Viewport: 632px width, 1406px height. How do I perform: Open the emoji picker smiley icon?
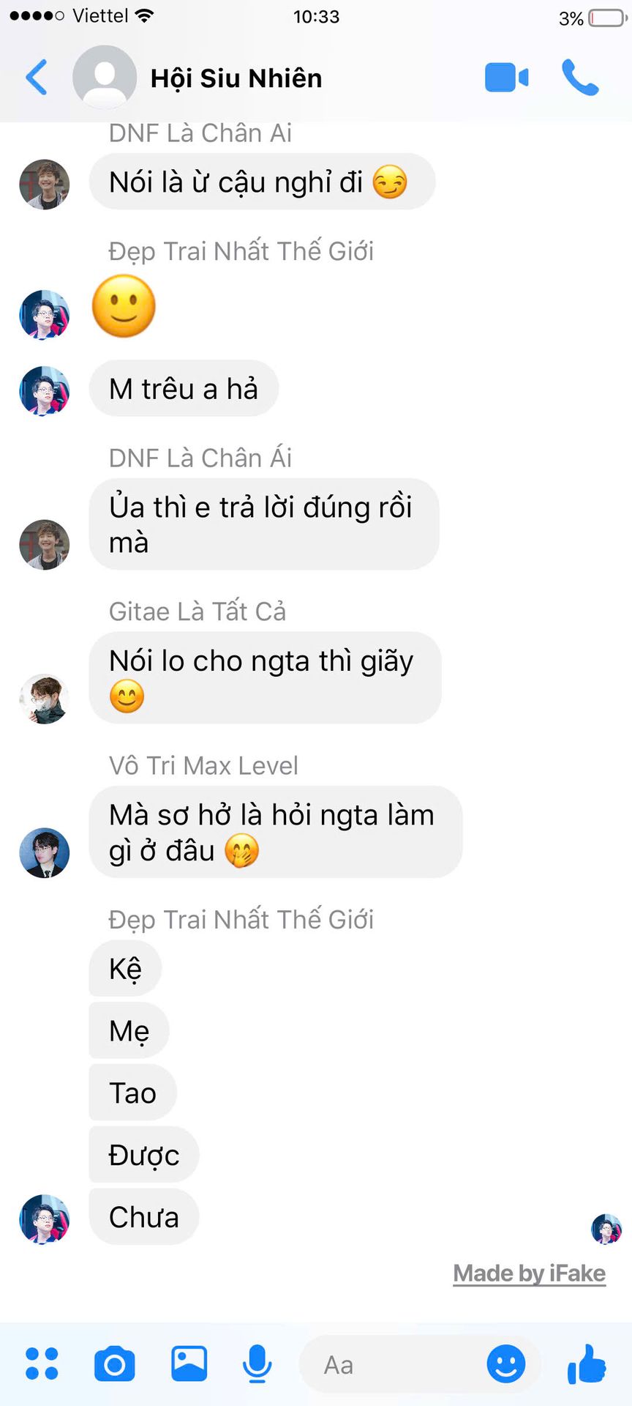coord(506,1364)
